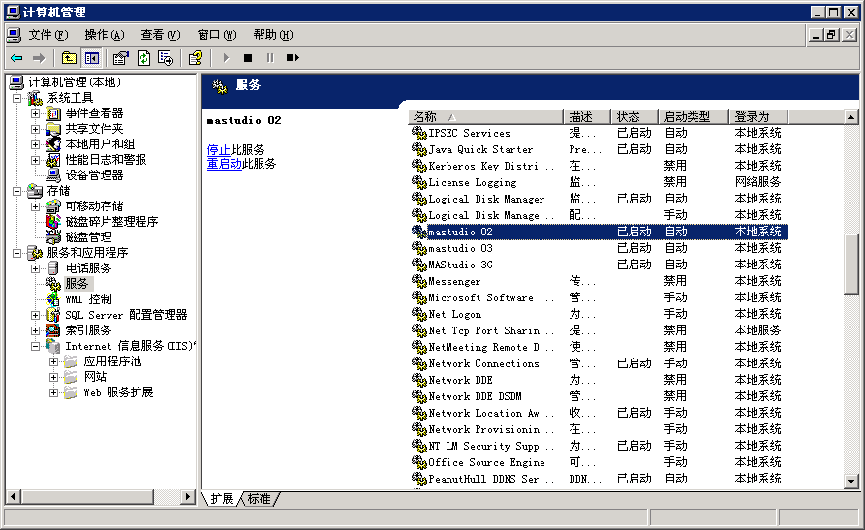
Task: Expand the 事件查看器 tree node
Action: (x=36, y=113)
